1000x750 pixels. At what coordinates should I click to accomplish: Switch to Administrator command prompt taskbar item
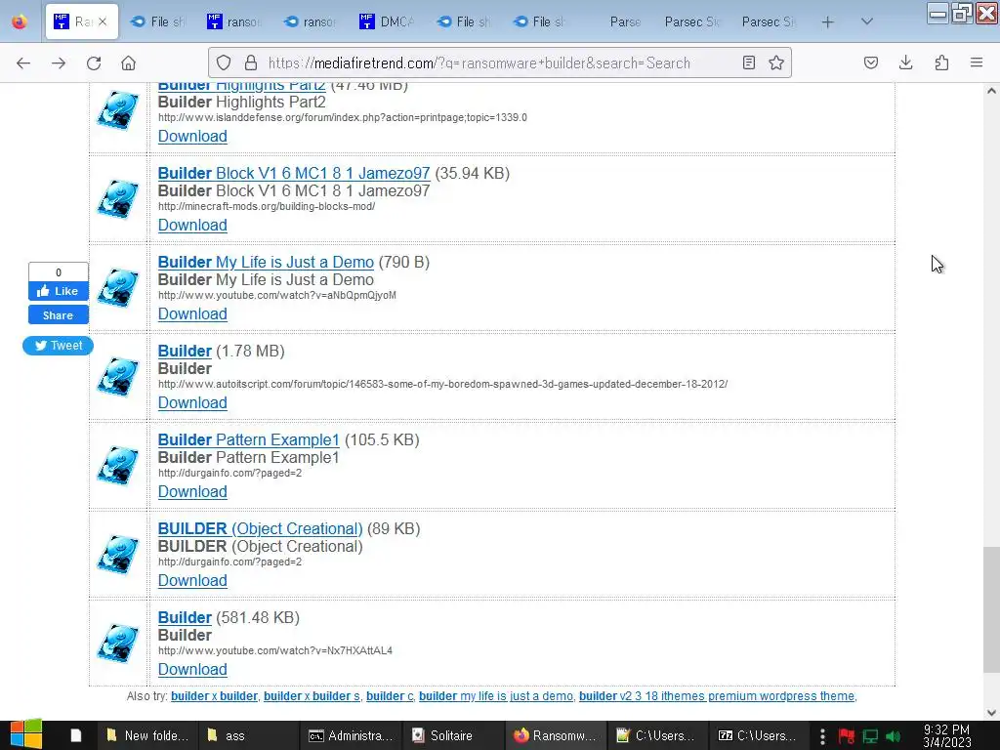click(x=351, y=735)
